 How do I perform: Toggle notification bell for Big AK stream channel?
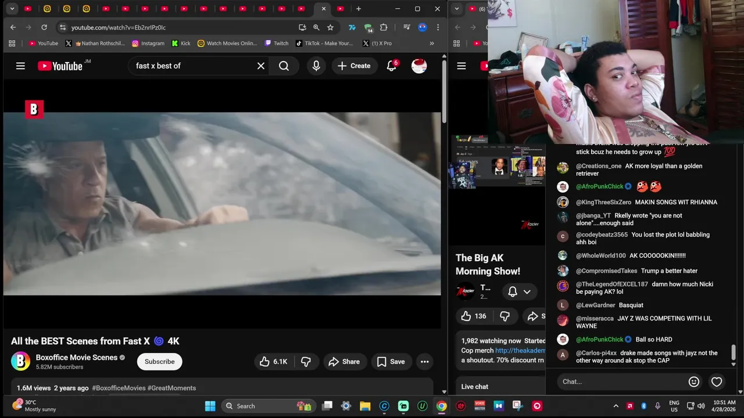[x=513, y=291]
